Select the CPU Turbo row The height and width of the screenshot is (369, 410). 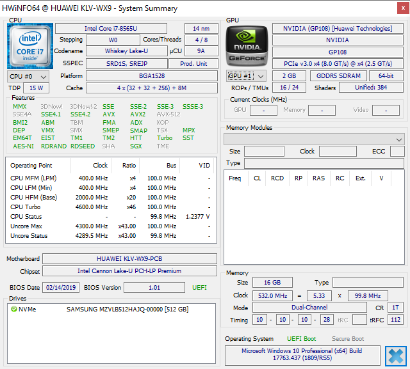click(111, 207)
